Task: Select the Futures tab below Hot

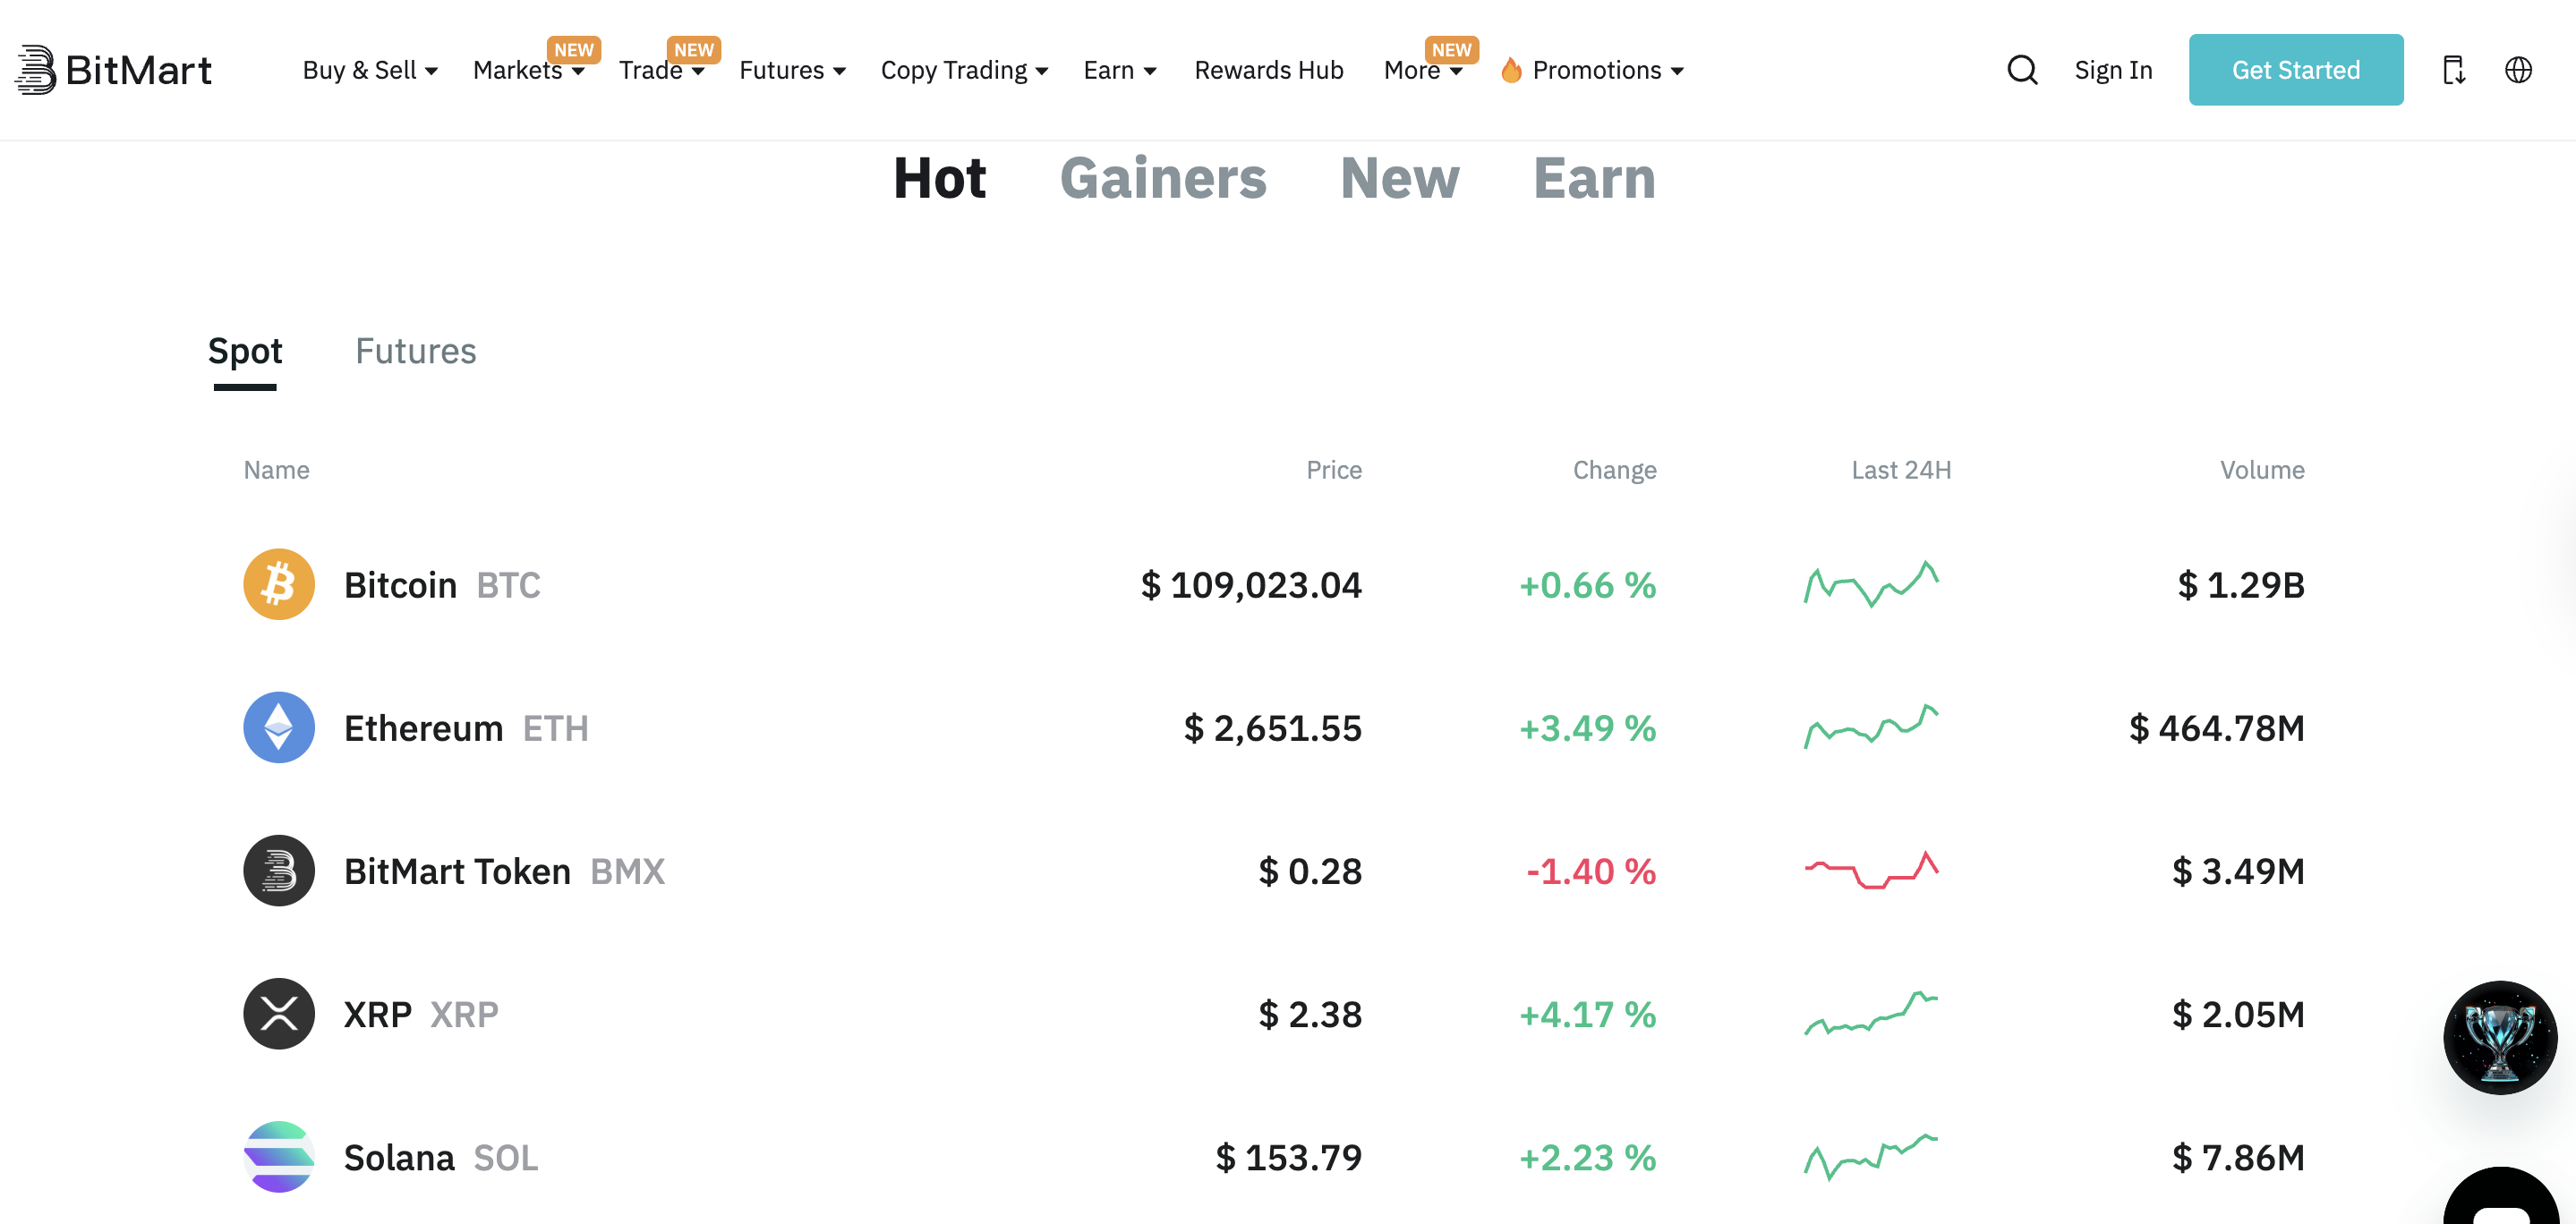Action: click(x=415, y=351)
